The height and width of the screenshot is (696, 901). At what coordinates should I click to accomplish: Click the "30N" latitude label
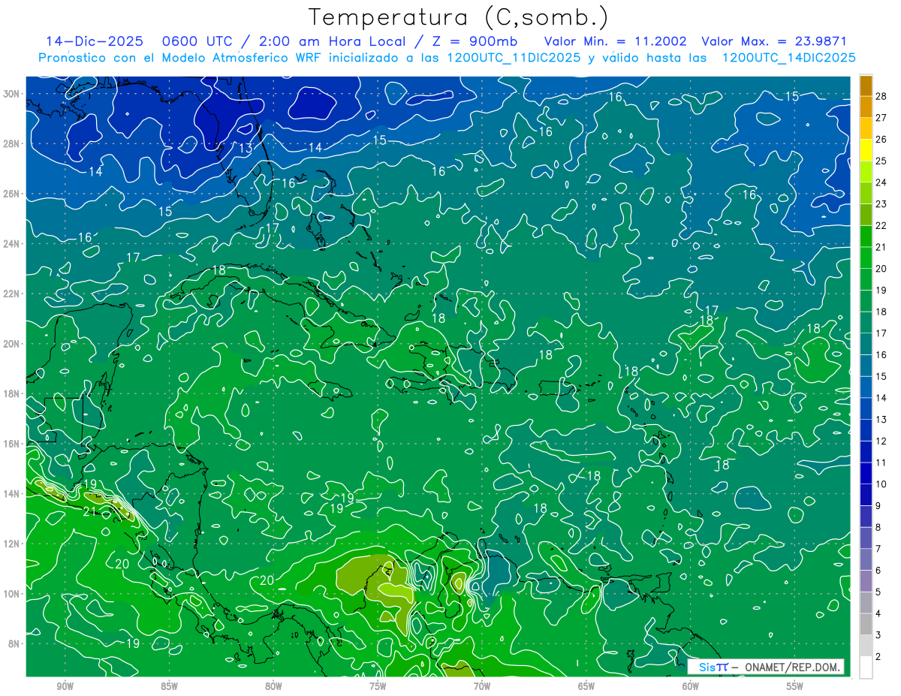[x=13, y=94]
